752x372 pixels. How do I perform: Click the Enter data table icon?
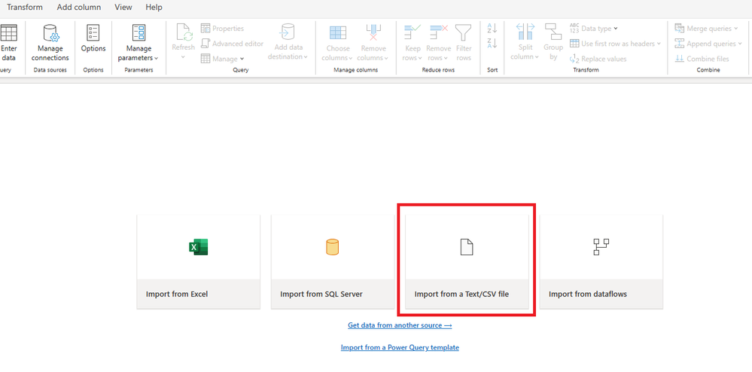tap(8, 32)
